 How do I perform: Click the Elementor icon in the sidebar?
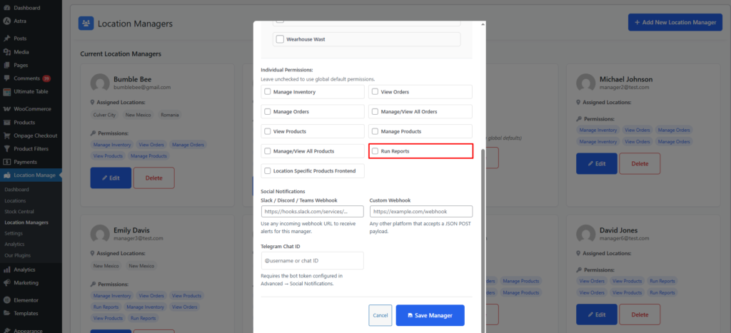tap(6, 300)
